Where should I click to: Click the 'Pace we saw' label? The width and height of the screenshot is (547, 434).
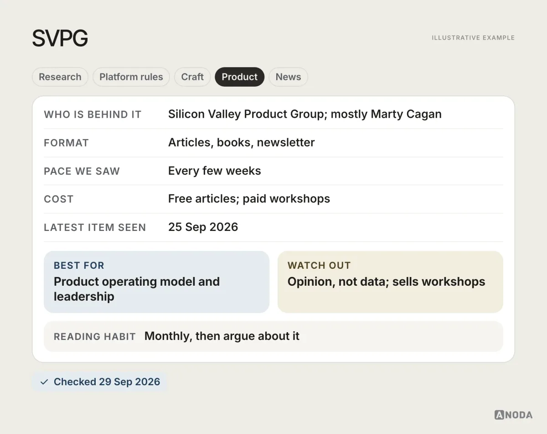82,171
